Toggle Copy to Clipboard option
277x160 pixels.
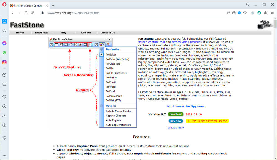(116, 116)
